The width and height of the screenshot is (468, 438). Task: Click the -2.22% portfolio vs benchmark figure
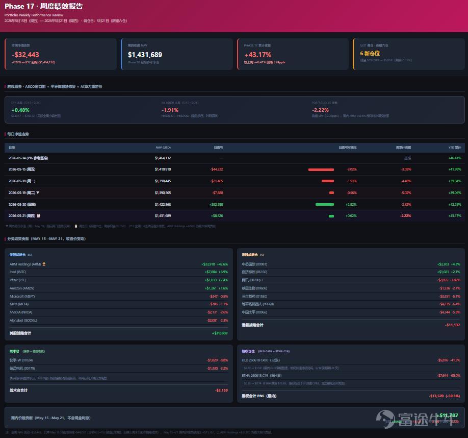320,110
